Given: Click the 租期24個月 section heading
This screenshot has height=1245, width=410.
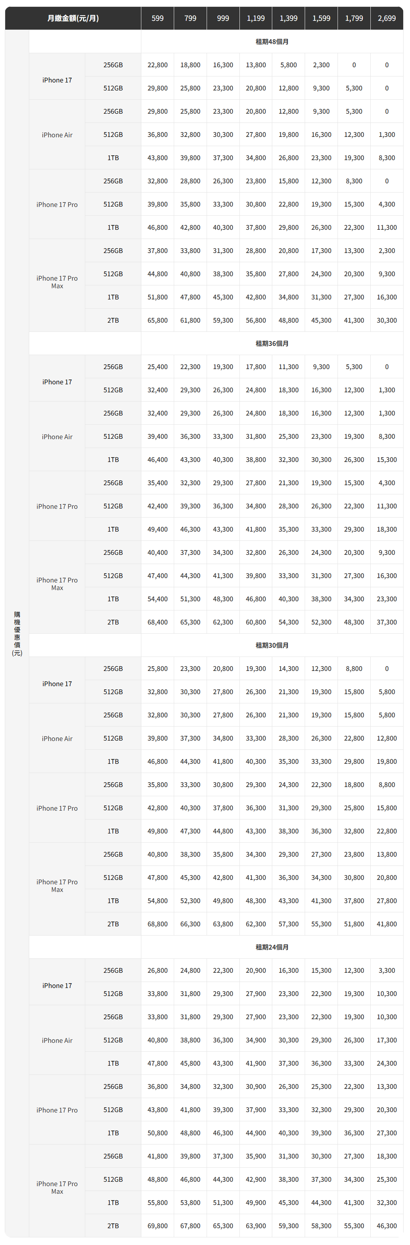Looking at the screenshot, I should (272, 947).
